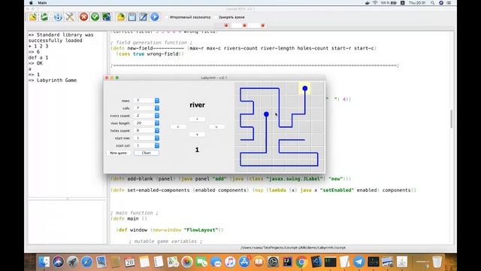Viewport: 481px width, 271px height.
Task: Click the blue play run icon
Action: (155, 17)
